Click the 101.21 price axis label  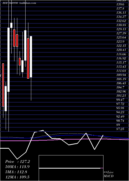[x=121, y=96]
